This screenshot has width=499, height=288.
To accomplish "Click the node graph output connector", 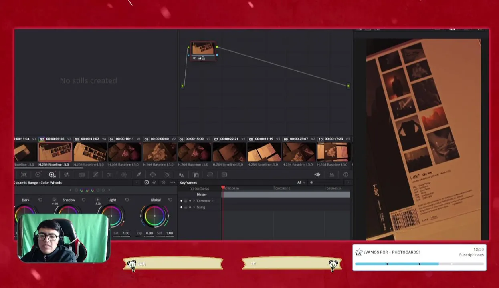I will pos(348,86).
